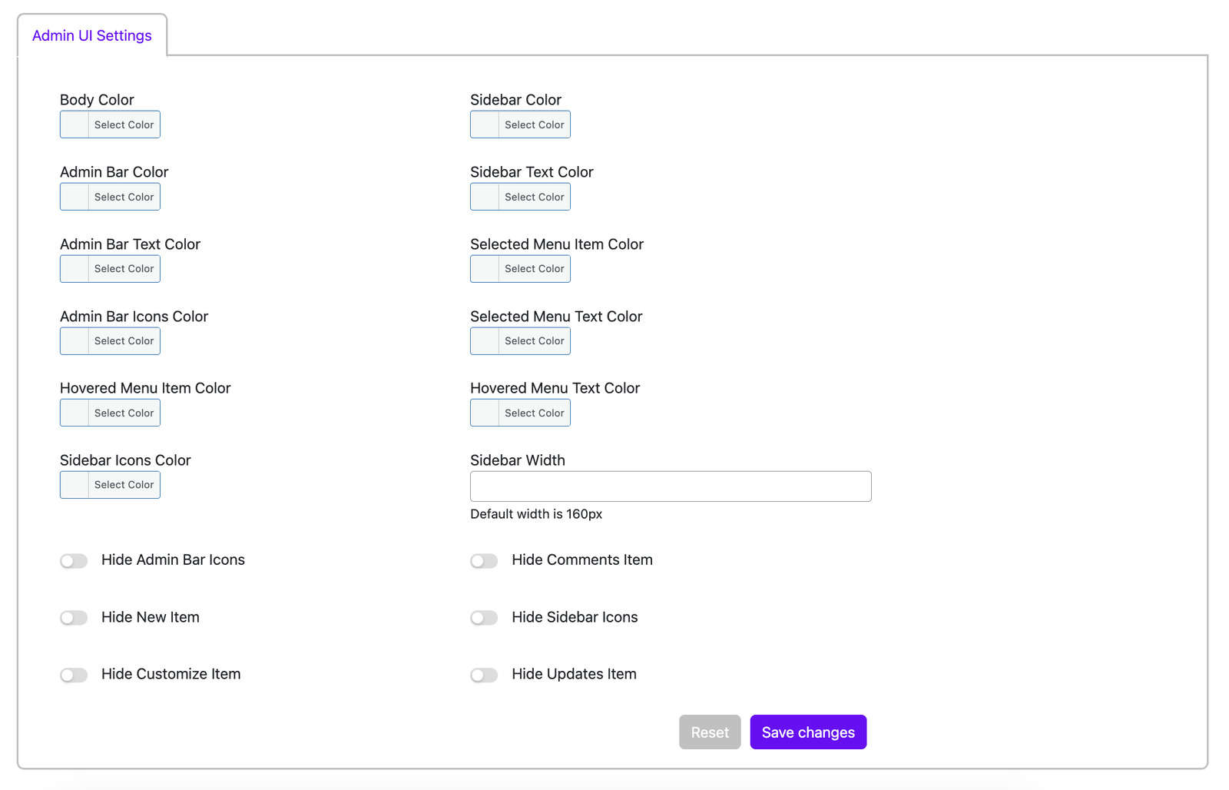Choose a Hovered Menu Item Color

coord(110,413)
